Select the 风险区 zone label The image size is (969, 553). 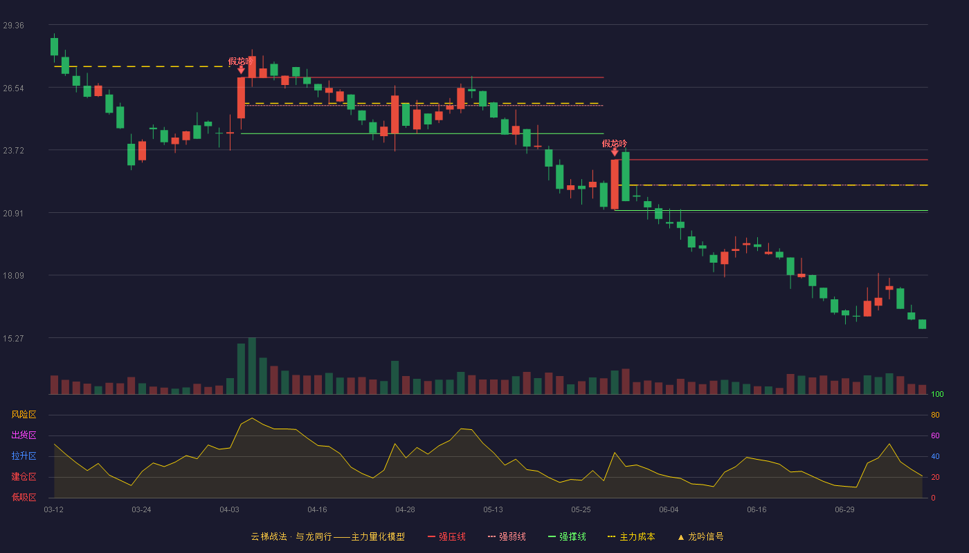point(24,415)
